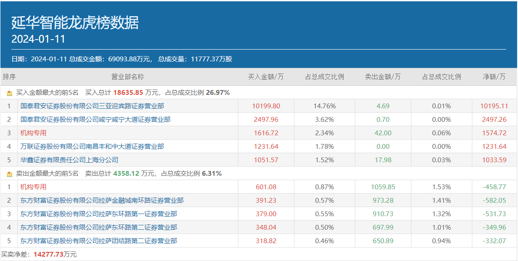Viewport: 518px width, 261px height.
Task: Click the 净额/万 column header
Action: pos(494,77)
